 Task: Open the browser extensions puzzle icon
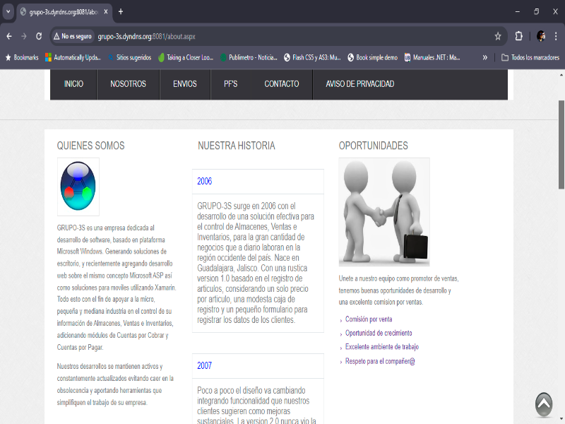(x=519, y=36)
